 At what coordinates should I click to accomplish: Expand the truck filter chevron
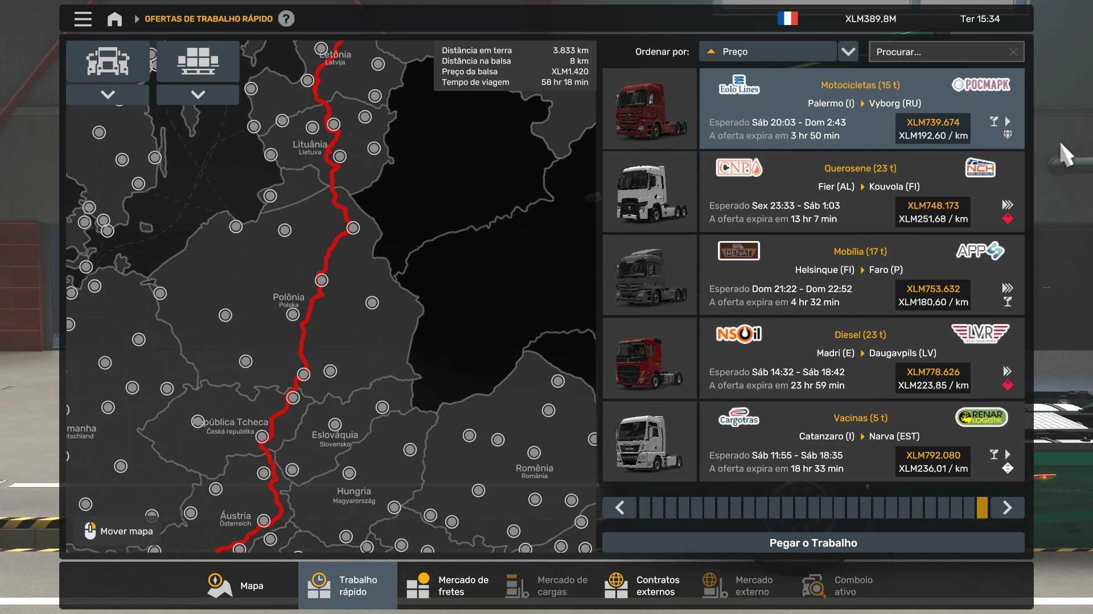[108, 94]
